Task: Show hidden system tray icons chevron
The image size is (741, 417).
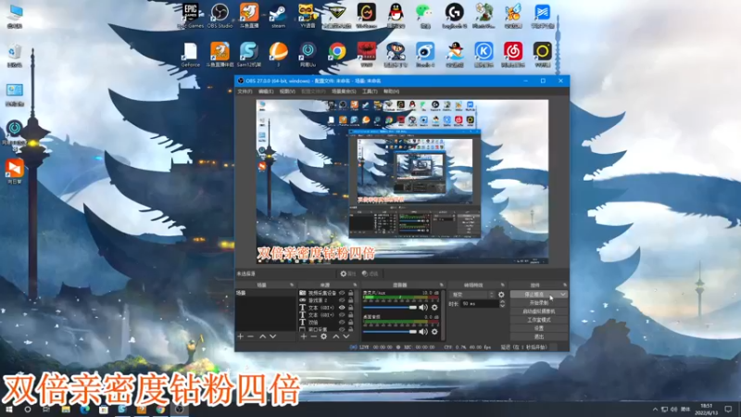Action: click(x=655, y=410)
